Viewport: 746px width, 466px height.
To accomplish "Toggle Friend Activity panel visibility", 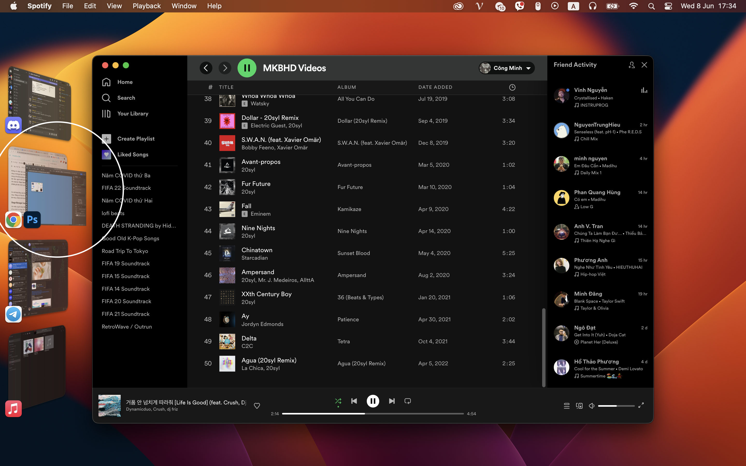I will click(x=644, y=65).
